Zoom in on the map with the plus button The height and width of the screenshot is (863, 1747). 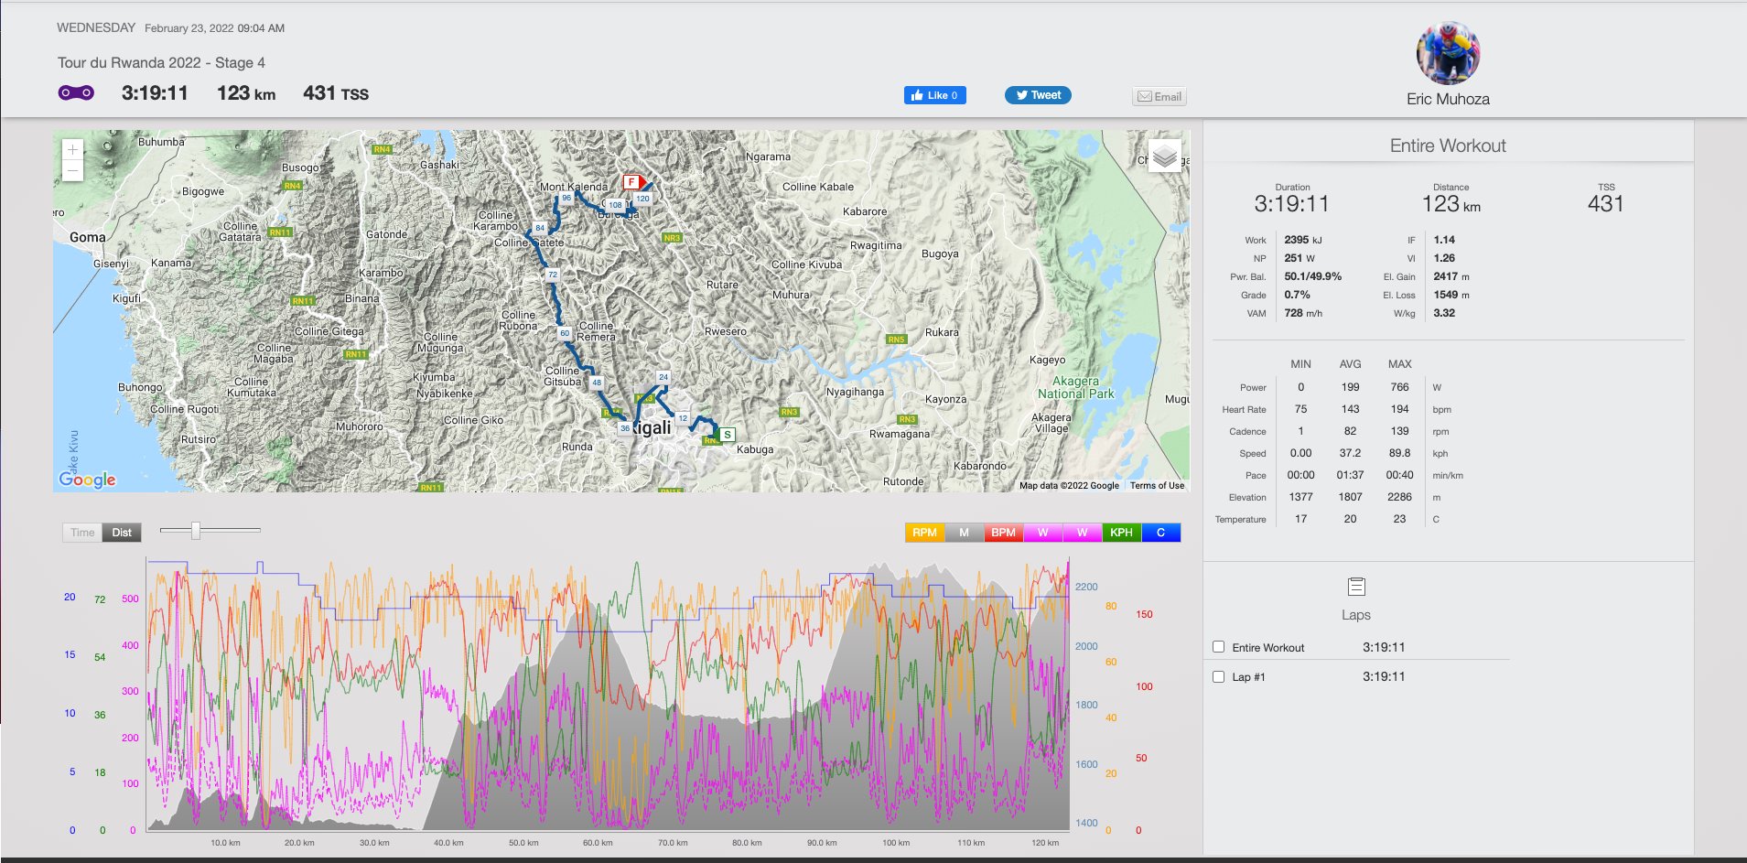click(x=72, y=149)
